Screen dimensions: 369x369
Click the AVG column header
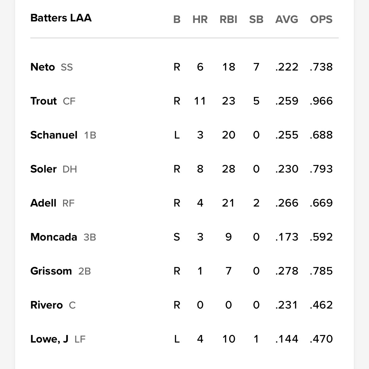pyautogui.click(x=287, y=19)
